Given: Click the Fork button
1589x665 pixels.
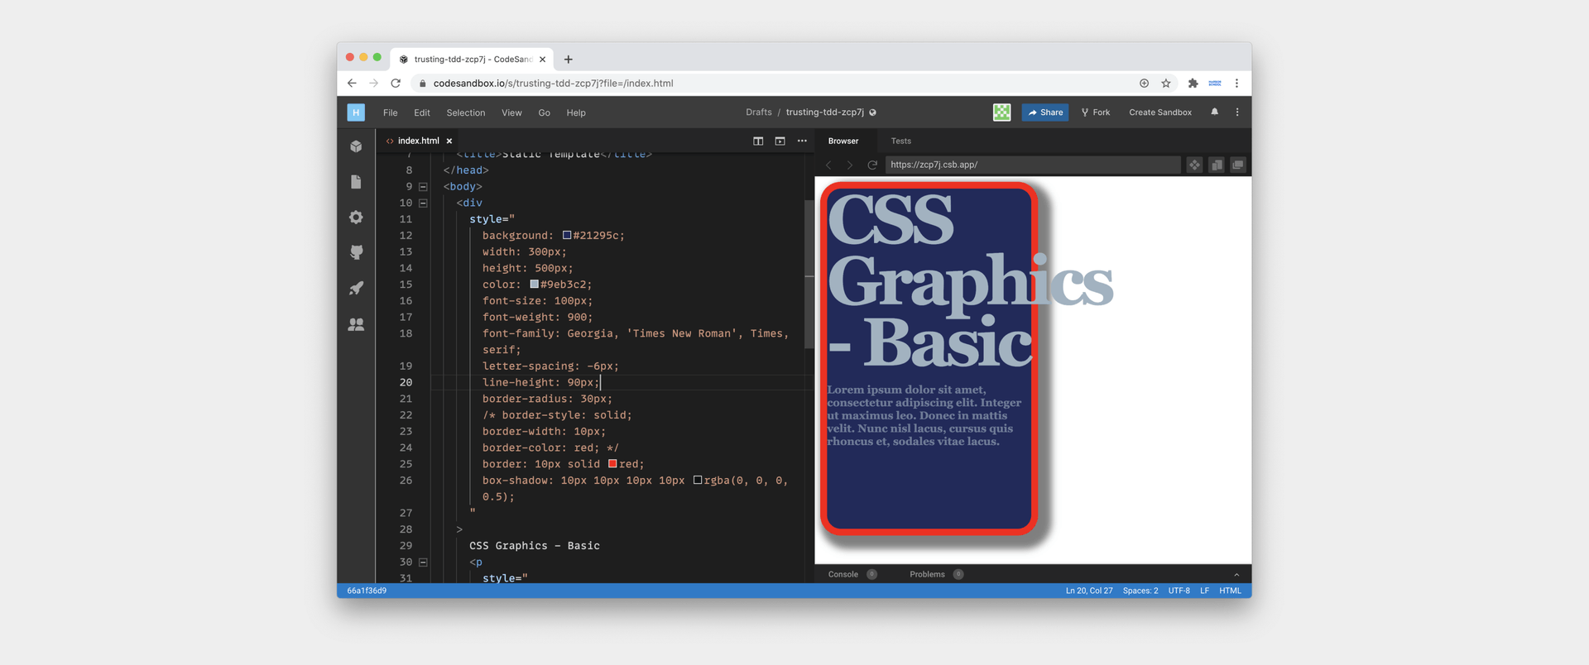Looking at the screenshot, I should pos(1096,112).
